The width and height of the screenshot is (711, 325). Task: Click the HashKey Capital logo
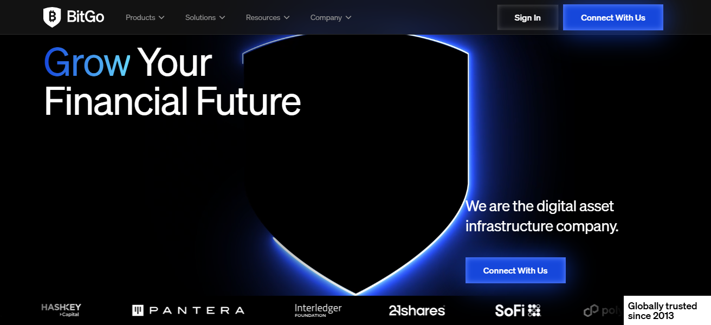61,309
